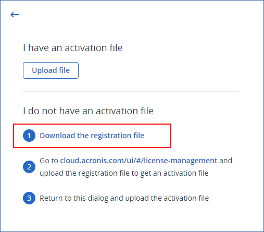Click the Upload file button
264x232 pixels.
[51, 70]
